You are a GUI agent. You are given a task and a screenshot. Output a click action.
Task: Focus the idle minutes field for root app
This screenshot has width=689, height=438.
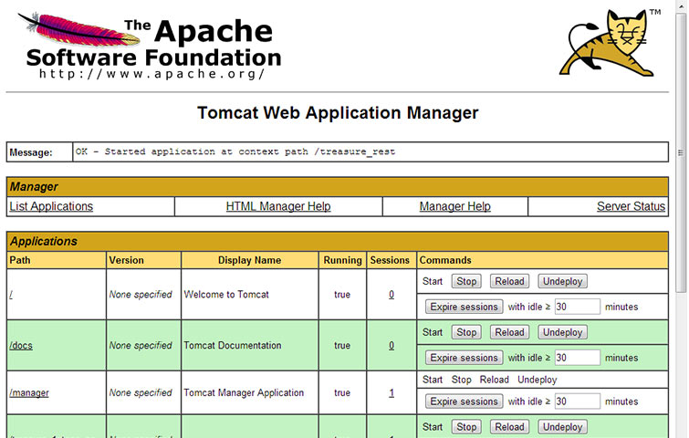tap(577, 307)
